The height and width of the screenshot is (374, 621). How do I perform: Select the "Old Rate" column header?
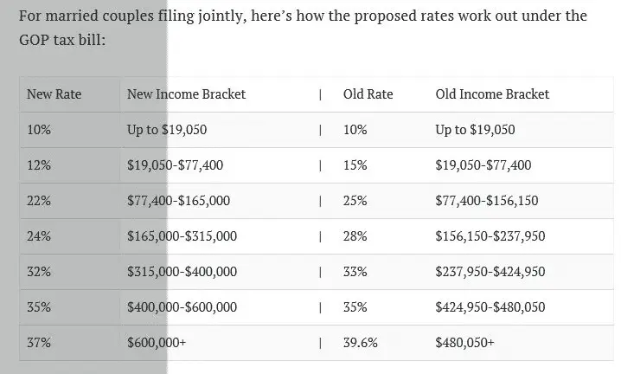(x=368, y=94)
